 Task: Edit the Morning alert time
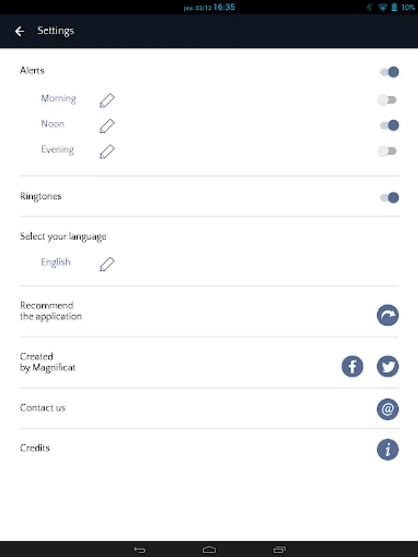click(x=107, y=100)
